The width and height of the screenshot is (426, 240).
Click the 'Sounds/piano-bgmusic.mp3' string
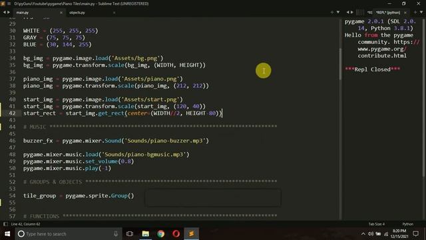tap(144, 155)
